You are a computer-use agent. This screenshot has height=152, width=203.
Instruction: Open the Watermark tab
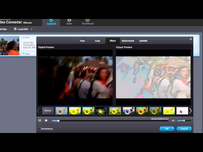(x=128, y=41)
